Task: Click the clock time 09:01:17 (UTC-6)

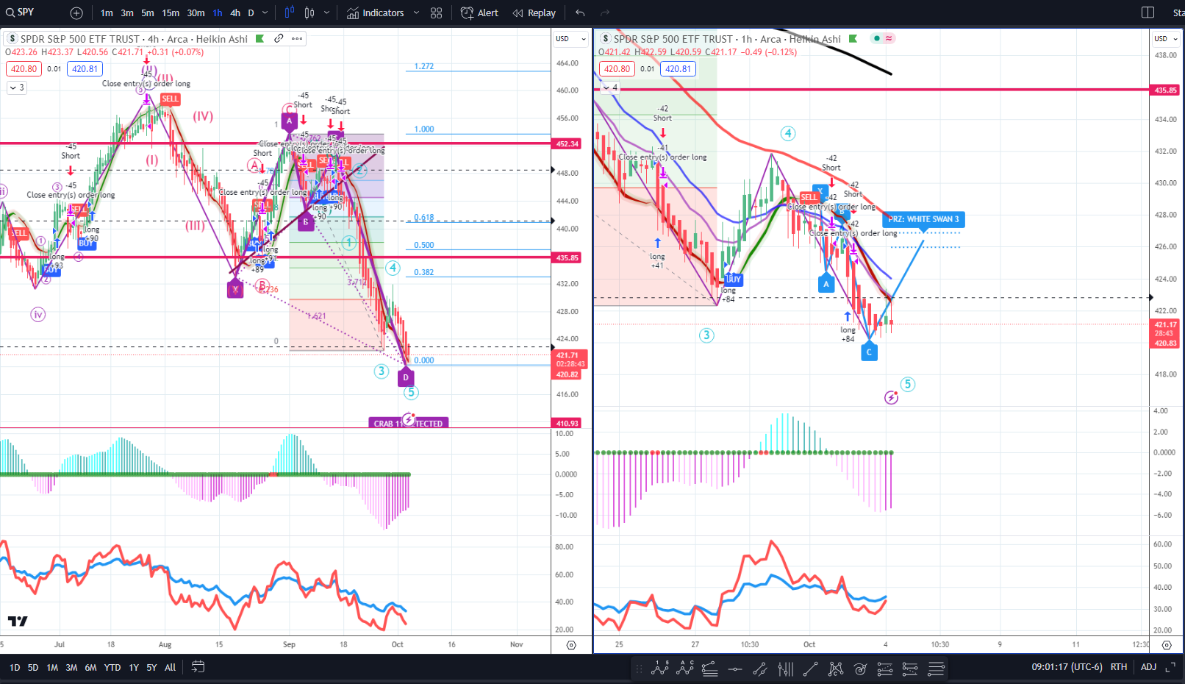Action: 1067,667
